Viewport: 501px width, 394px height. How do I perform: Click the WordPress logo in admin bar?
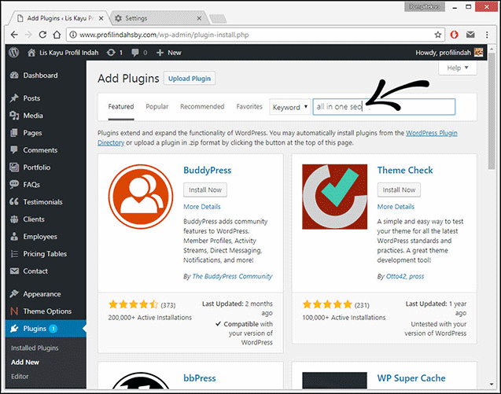(13, 53)
